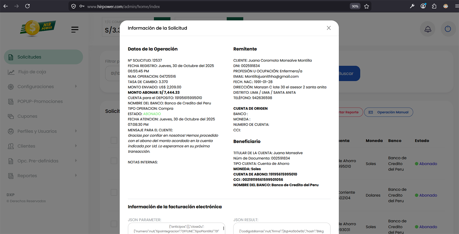Click the JSON PARAMETER text area
The width and height of the screenshot is (459, 234).
coord(176,229)
